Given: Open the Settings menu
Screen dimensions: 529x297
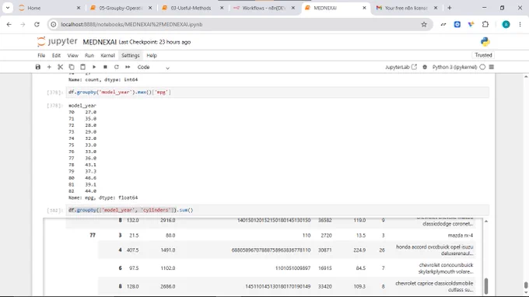Looking at the screenshot, I should point(130,56).
